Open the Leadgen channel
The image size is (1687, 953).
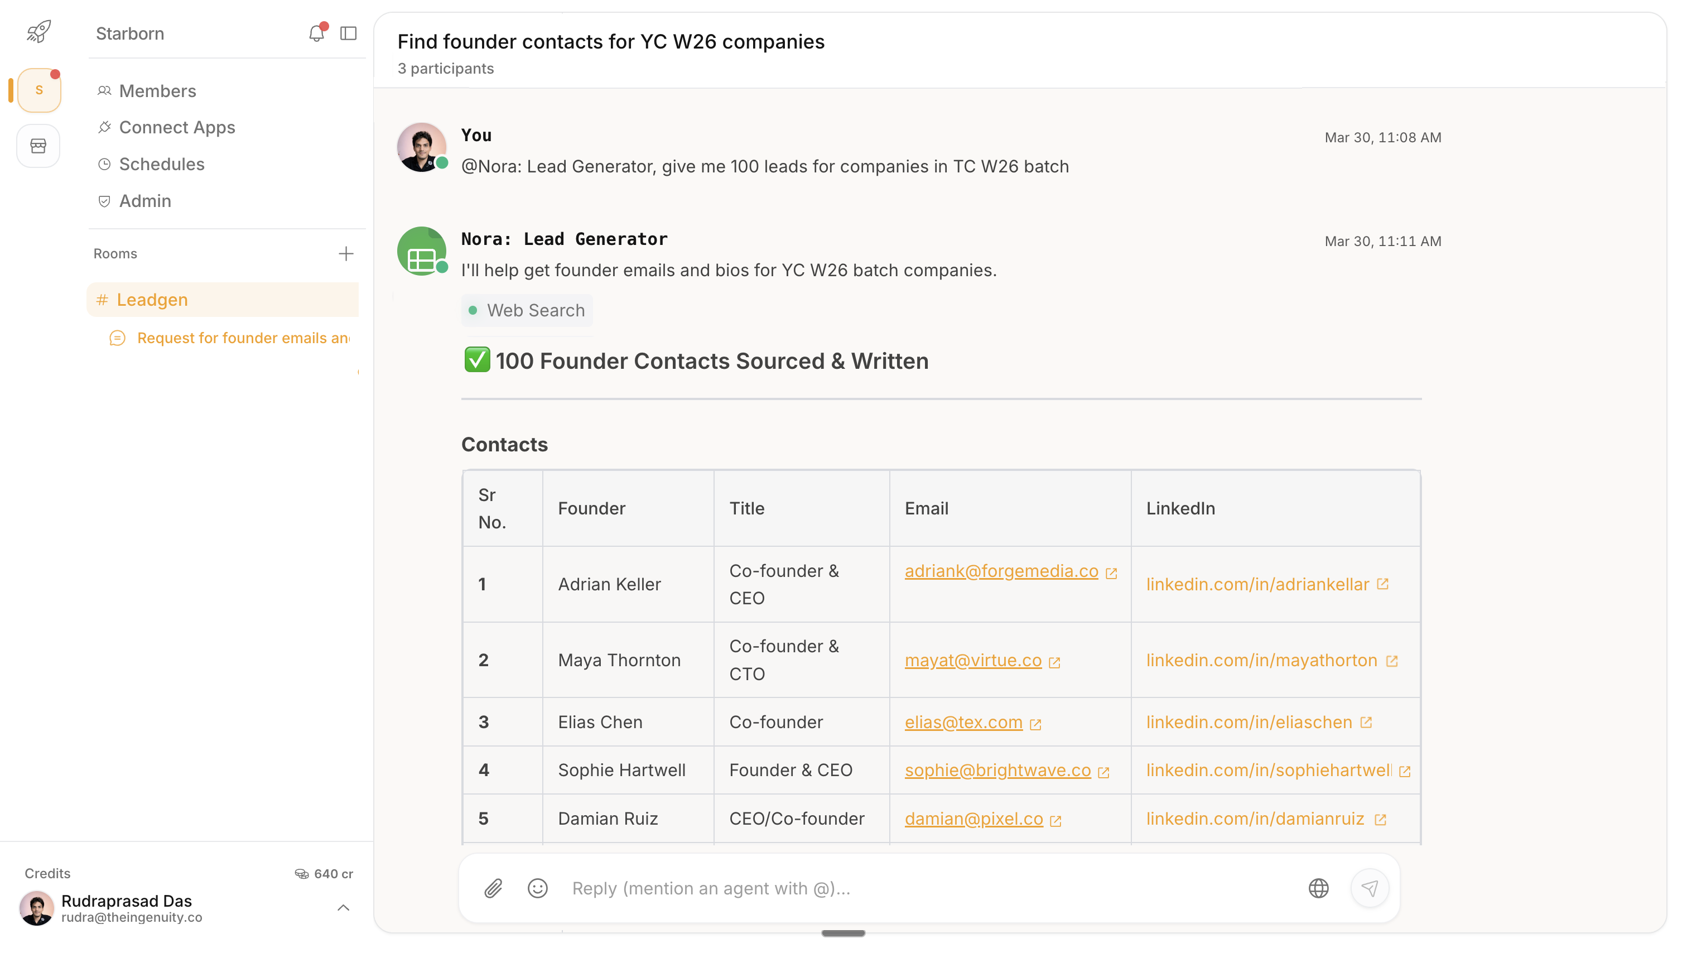coord(152,299)
